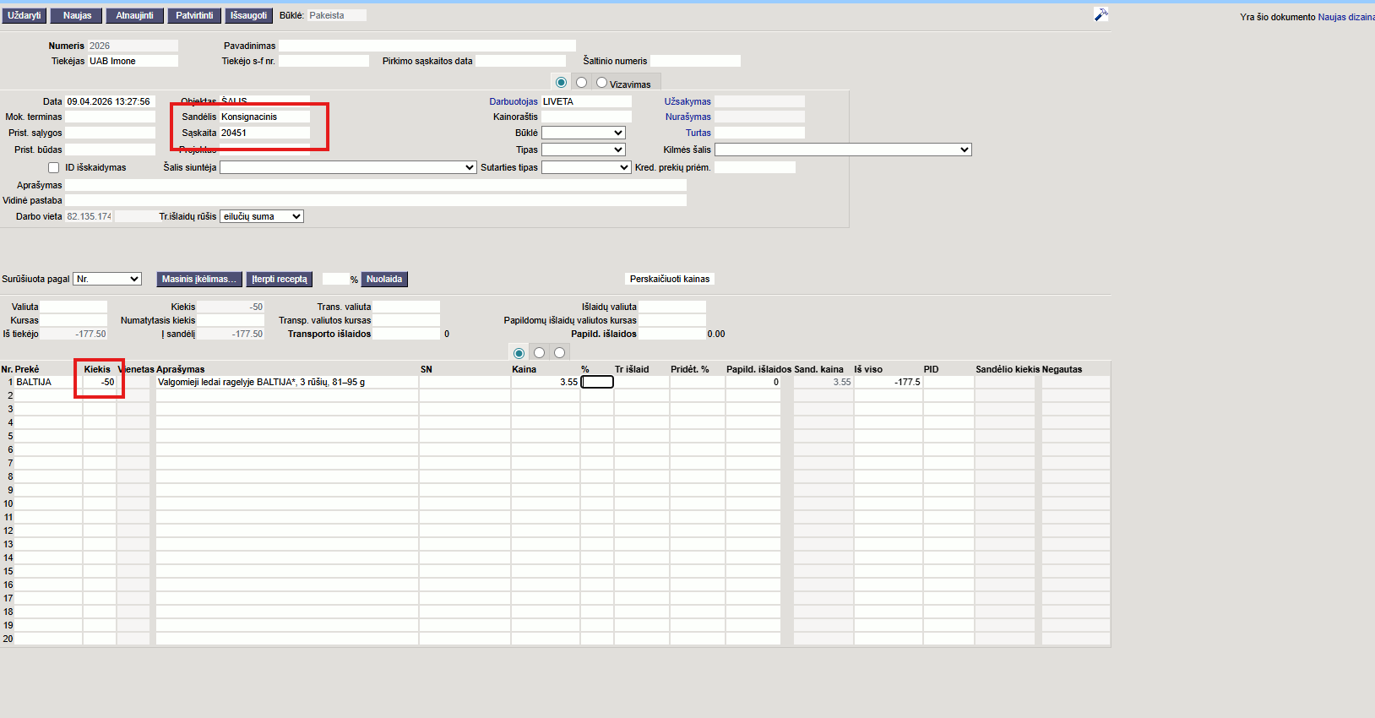Click the Masinis įkėlimas button
Screen dimensions: 1375x718
[199, 280]
